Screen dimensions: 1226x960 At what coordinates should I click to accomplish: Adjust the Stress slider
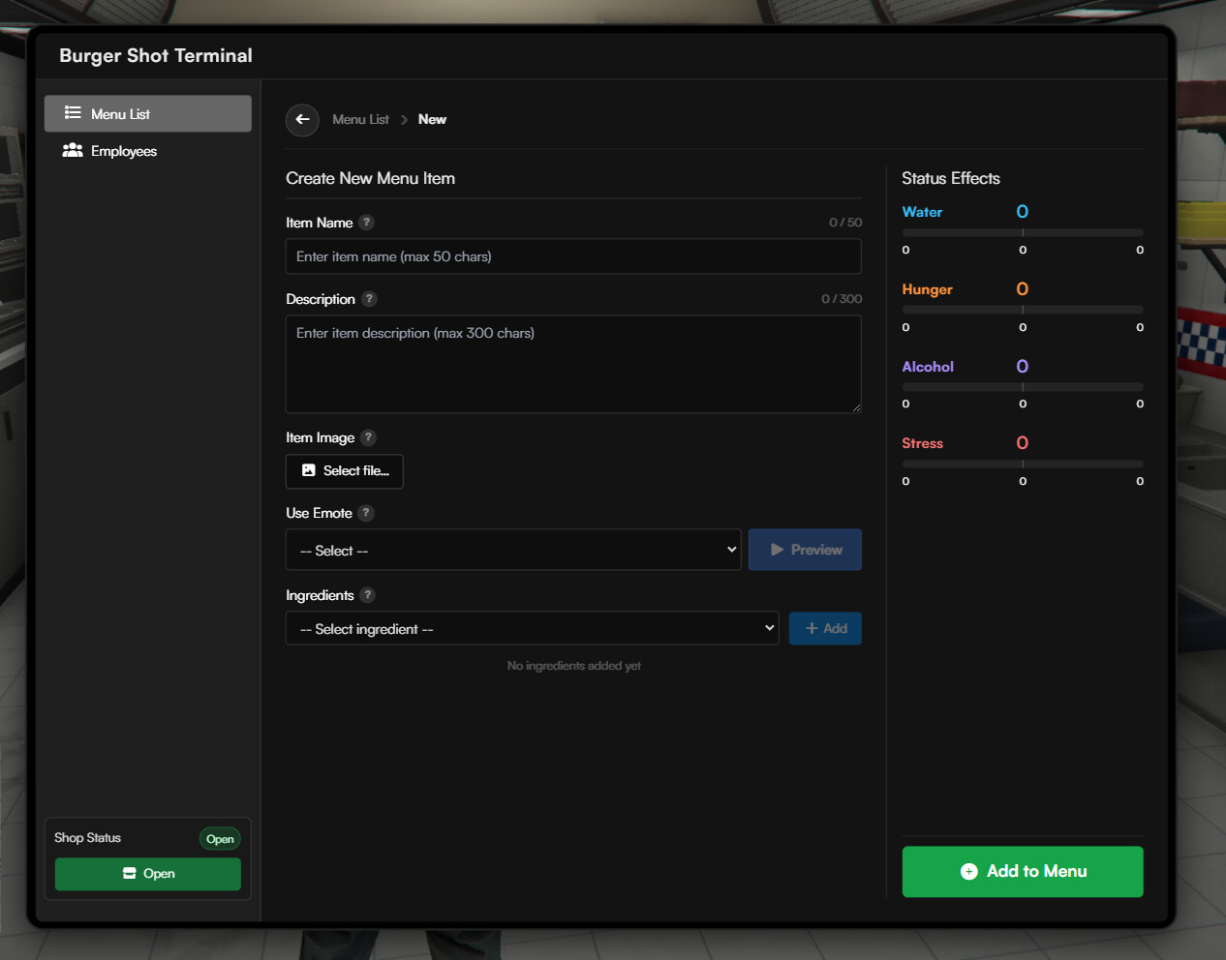[1023, 464]
